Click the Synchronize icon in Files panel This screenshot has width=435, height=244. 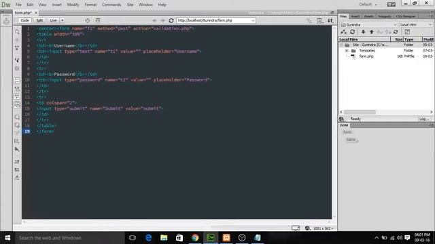[396, 32]
